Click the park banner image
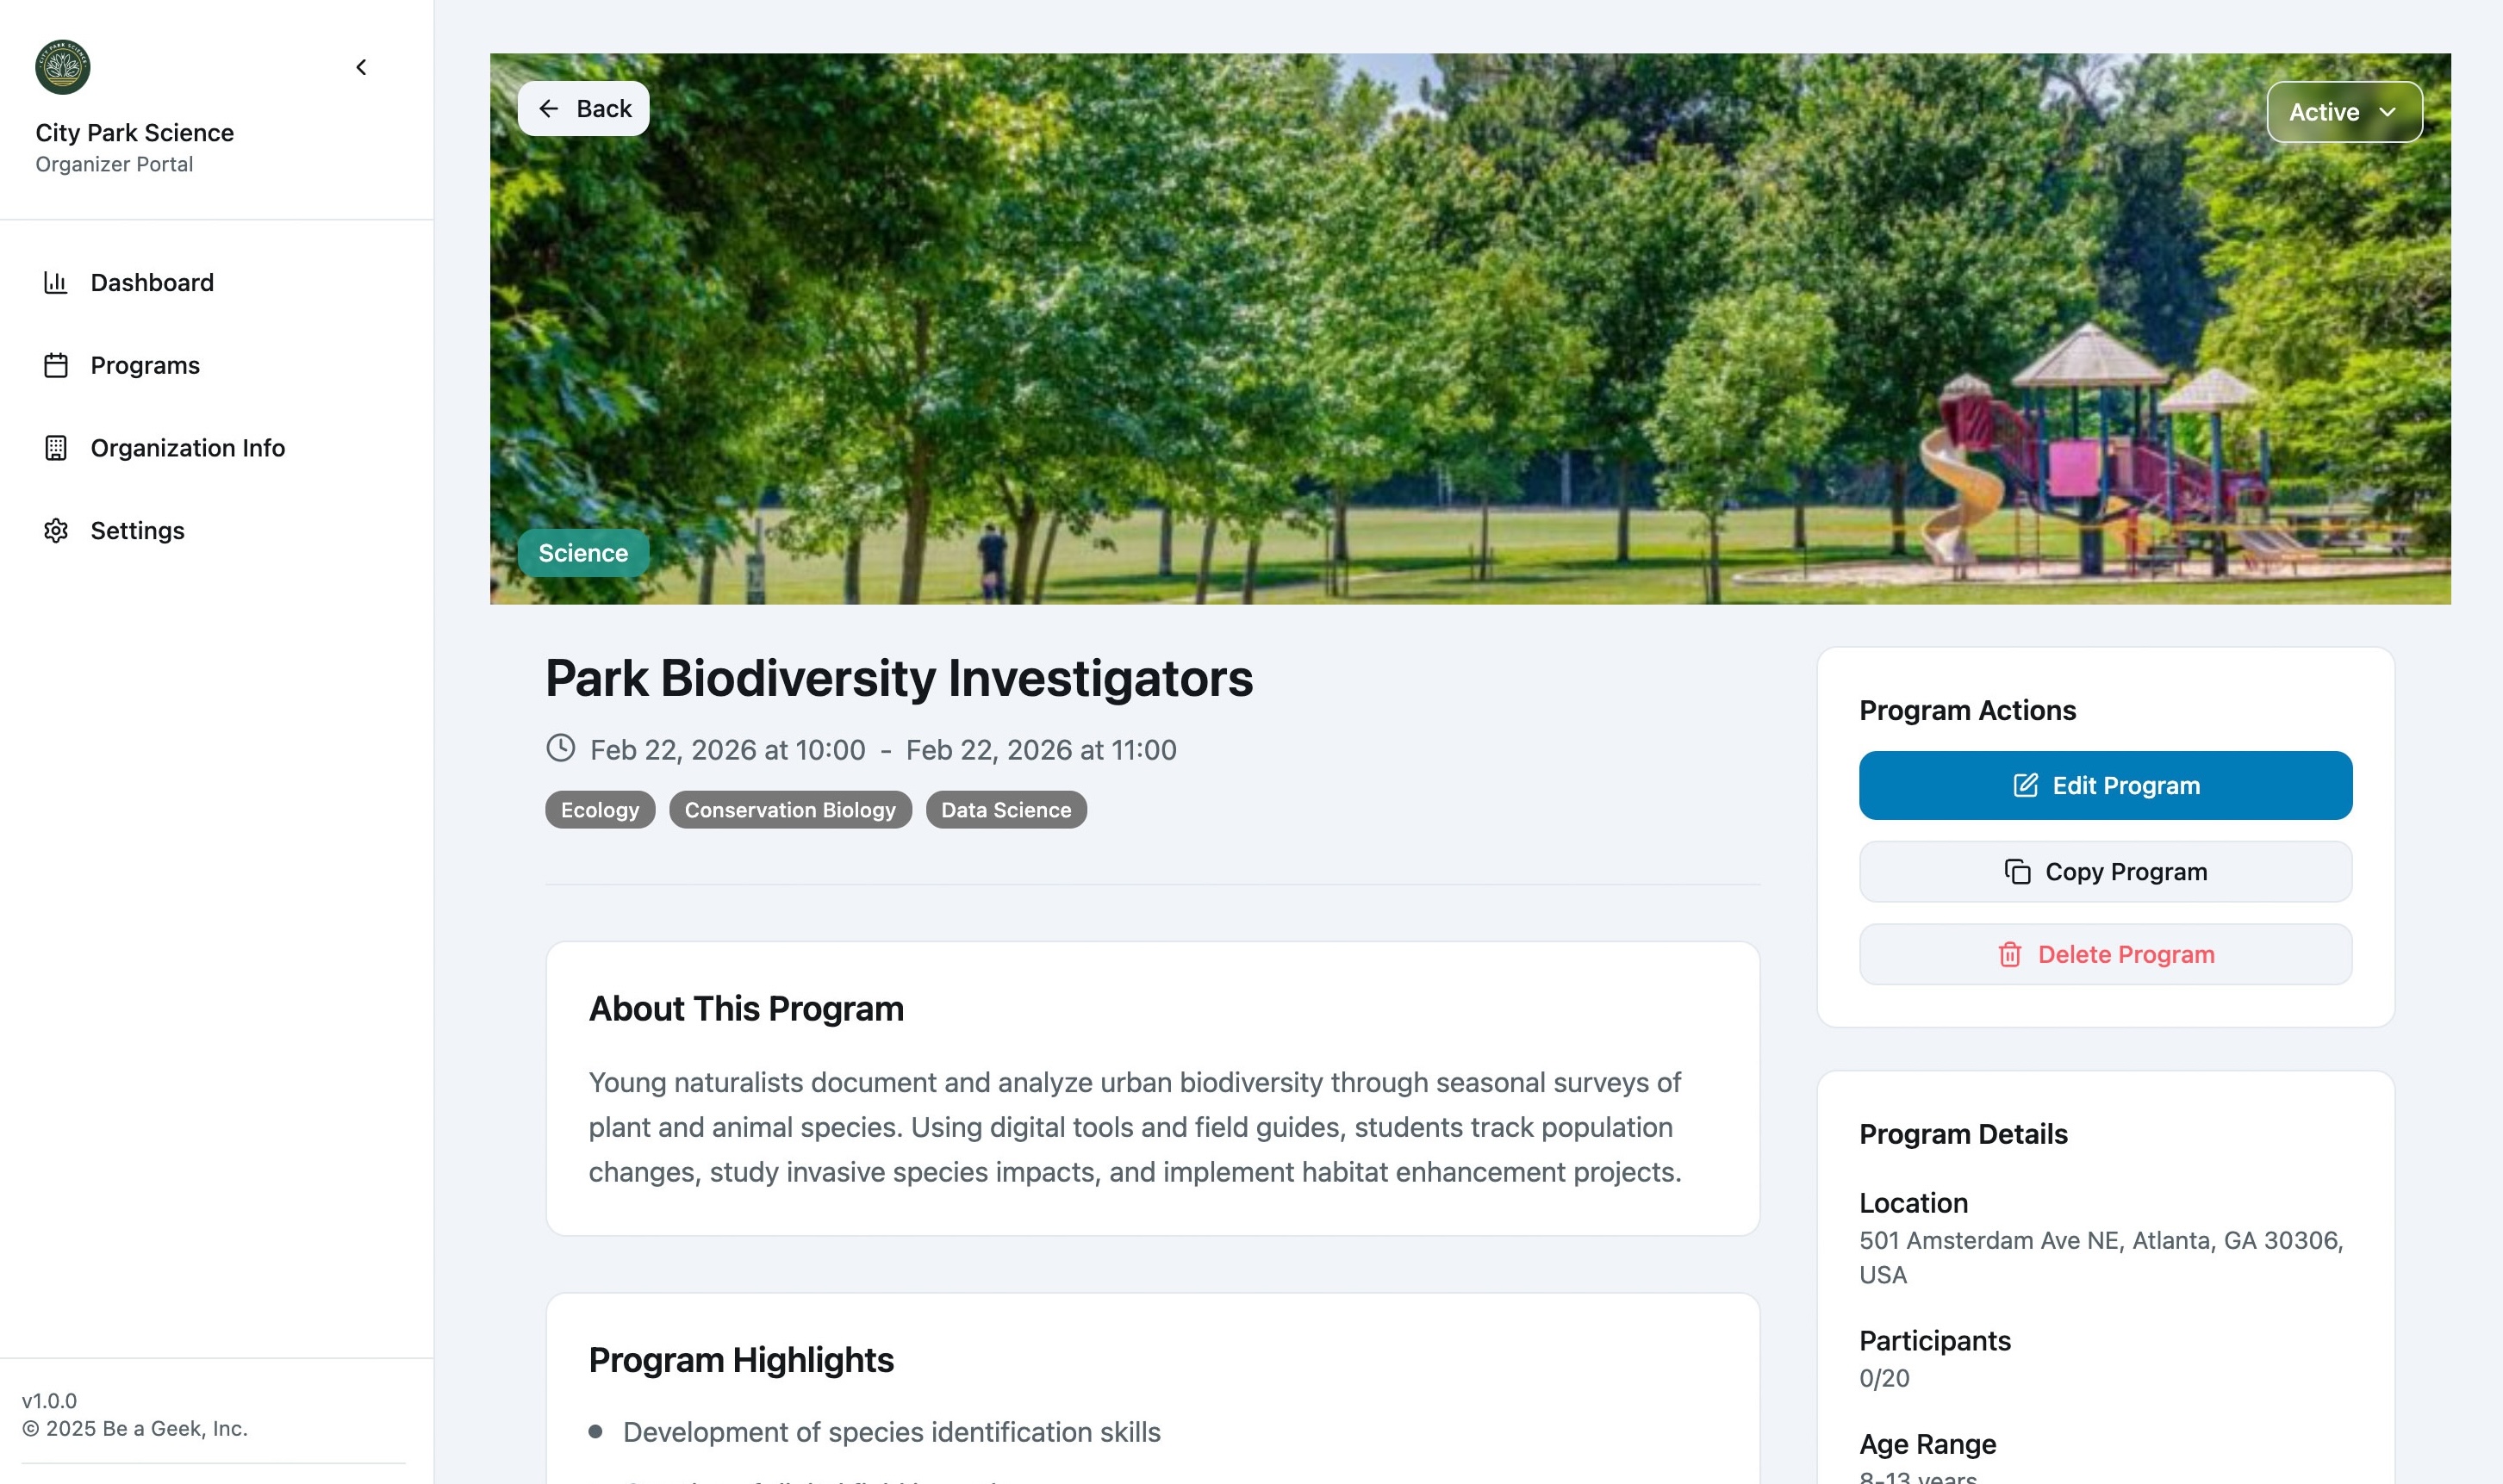This screenshot has width=2503, height=1484. [x=1471, y=329]
